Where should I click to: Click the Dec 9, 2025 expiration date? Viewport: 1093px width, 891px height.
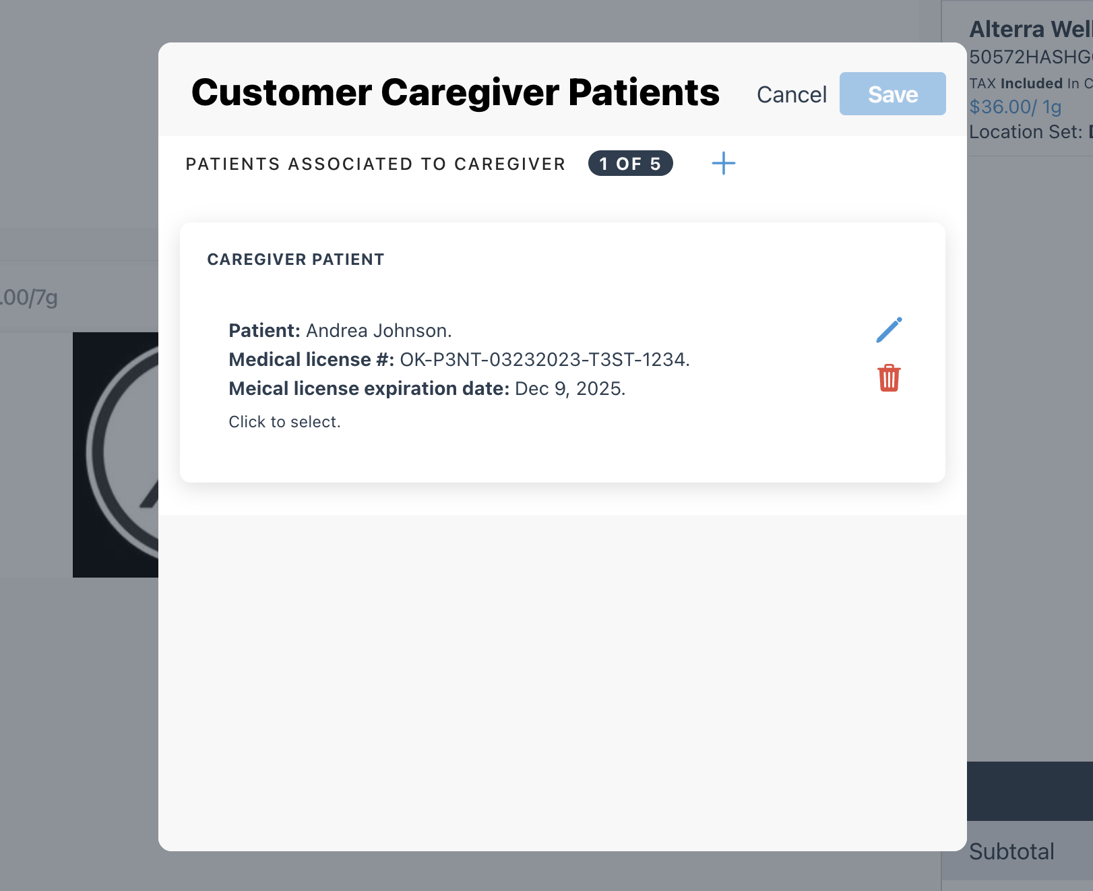(569, 389)
